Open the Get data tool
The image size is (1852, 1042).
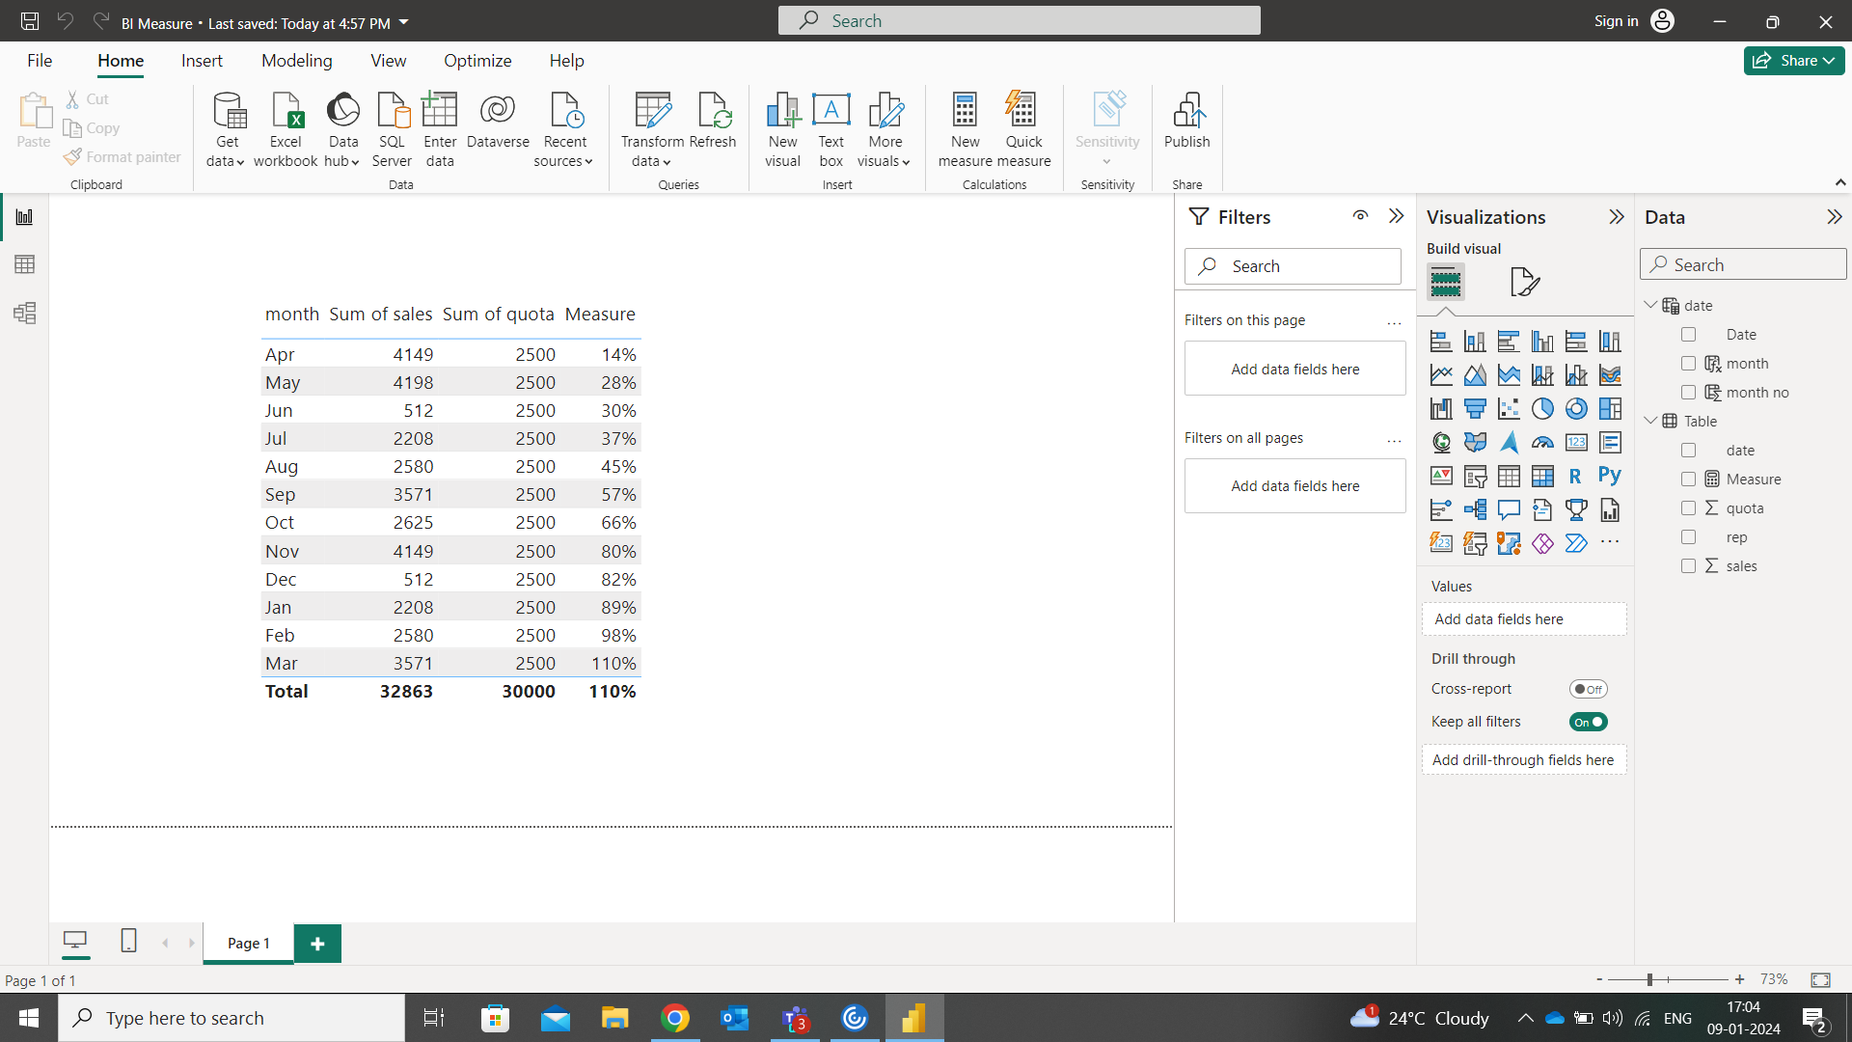click(x=228, y=129)
